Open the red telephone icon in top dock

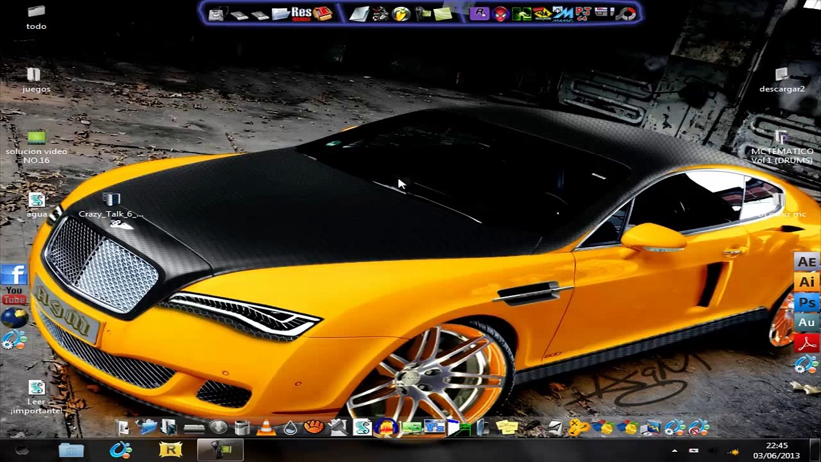[322, 13]
